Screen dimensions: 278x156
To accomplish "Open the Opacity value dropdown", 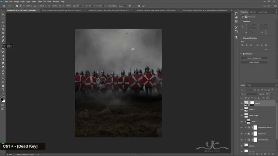I will (x=271, y=94).
